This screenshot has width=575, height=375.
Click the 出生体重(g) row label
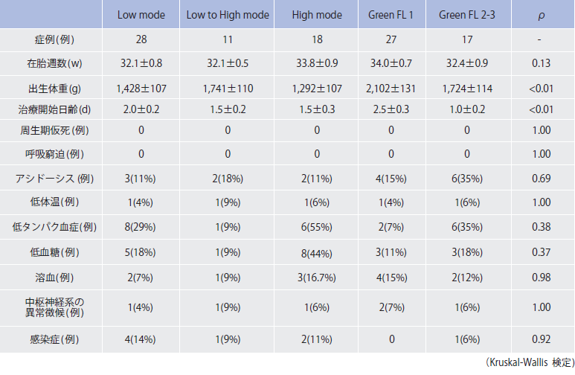tap(48, 89)
